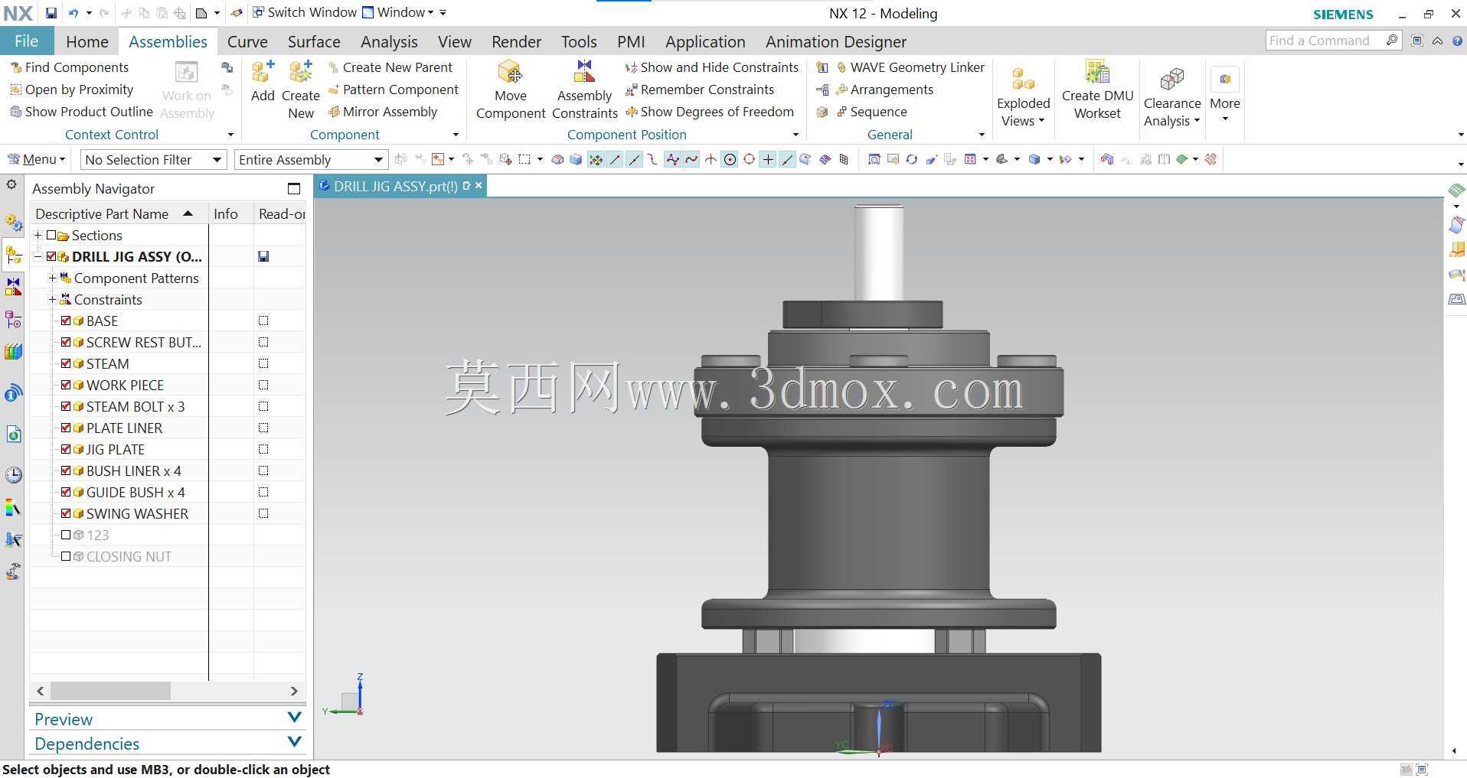Screen dimensions: 1467x778
Task: Open the Menu dropdown
Action: 37,159
